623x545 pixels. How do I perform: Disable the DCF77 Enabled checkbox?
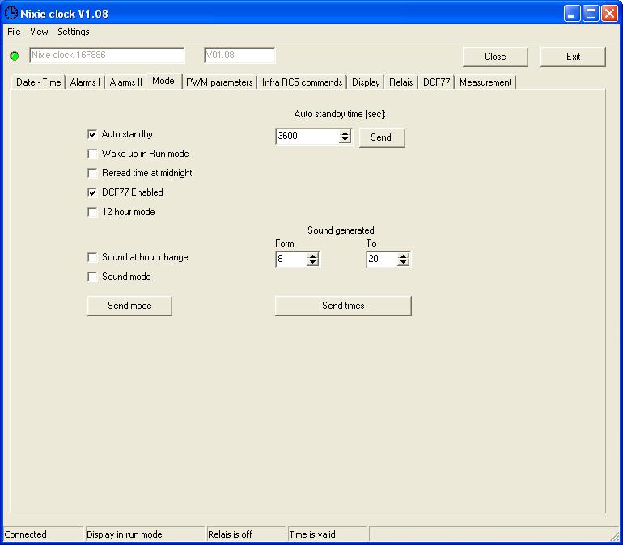point(92,192)
